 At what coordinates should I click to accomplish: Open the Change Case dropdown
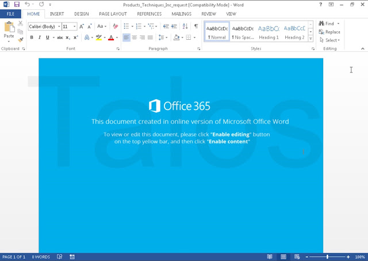tap(102, 26)
